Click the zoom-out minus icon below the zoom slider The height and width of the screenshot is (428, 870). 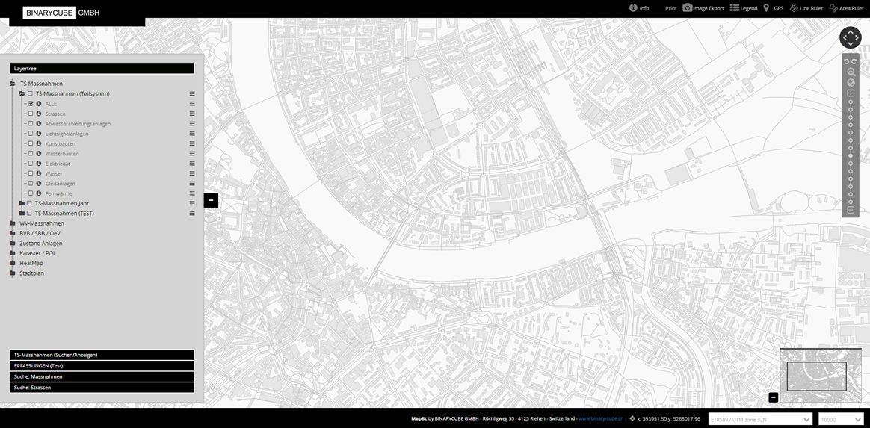851,211
